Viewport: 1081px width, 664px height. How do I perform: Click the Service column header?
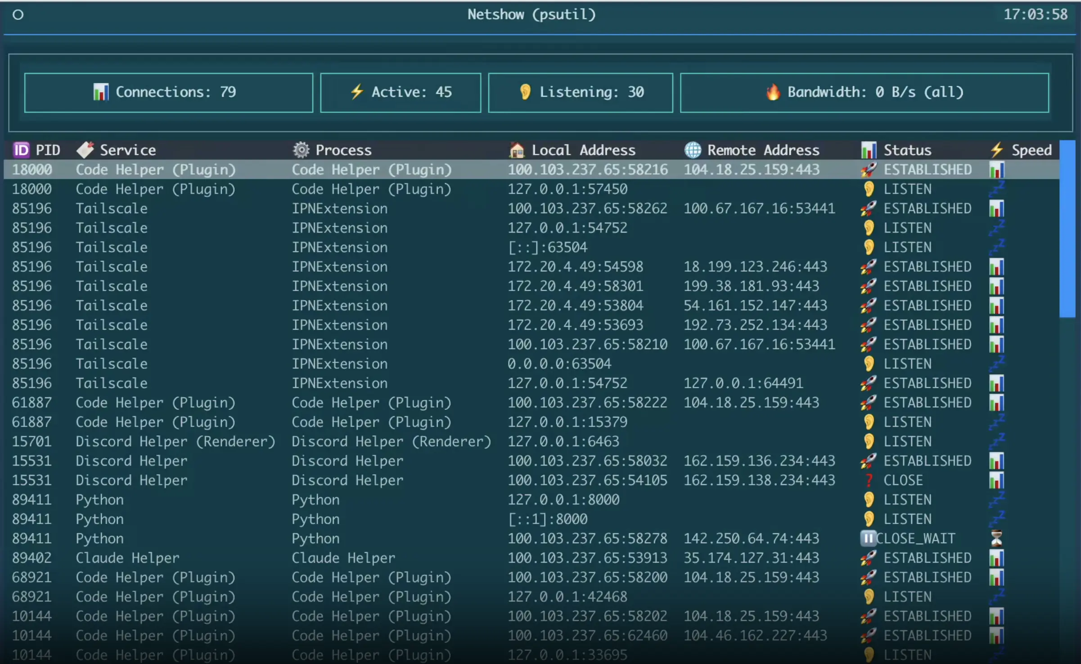click(128, 150)
